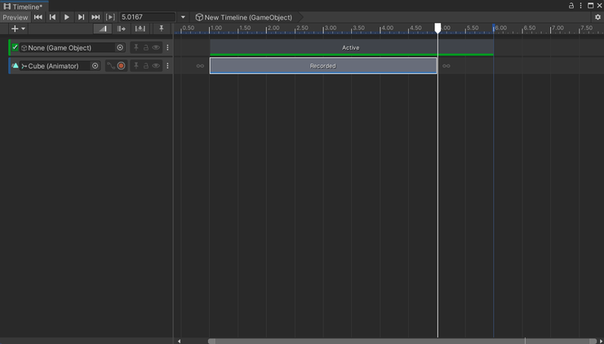Mute the Cube track via eye icon

tap(156, 66)
